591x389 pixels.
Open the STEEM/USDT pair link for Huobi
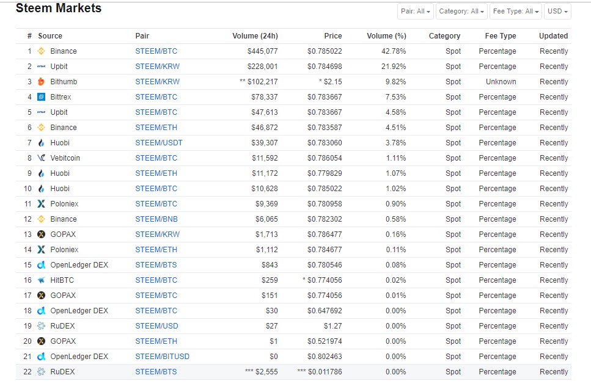tap(159, 143)
